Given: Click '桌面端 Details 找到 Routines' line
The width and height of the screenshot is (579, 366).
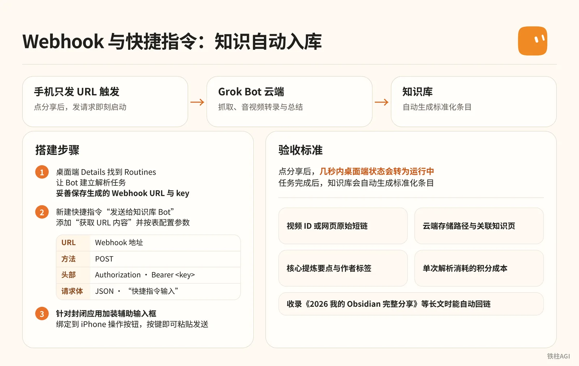Looking at the screenshot, I should click(106, 172).
